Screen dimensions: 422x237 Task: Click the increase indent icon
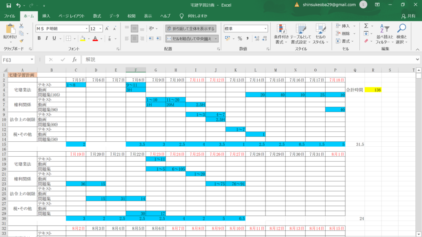[159, 38]
